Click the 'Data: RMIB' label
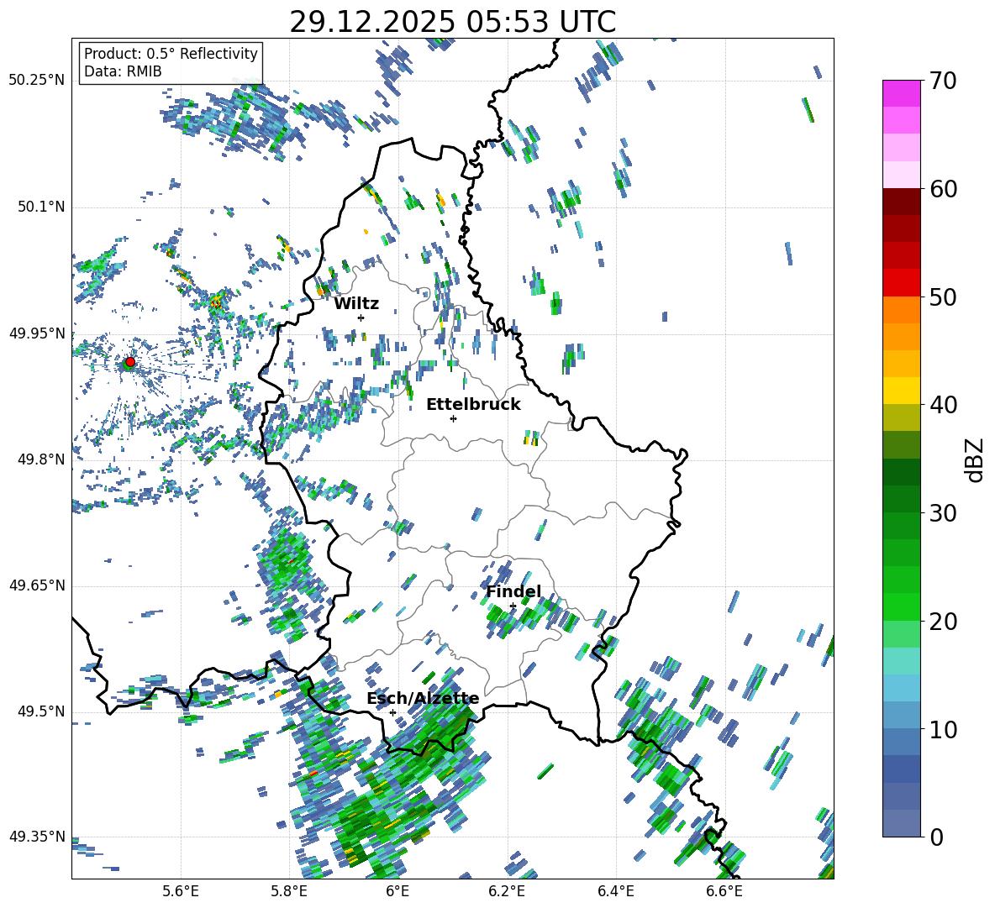Viewport: 995px width, 908px height. pyautogui.click(x=123, y=71)
